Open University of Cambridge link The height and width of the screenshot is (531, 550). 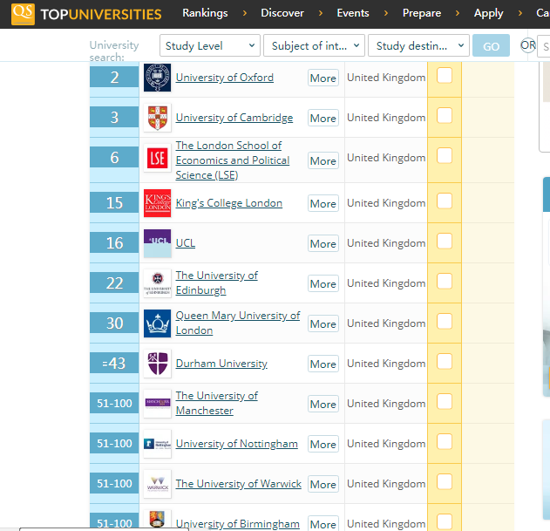234,117
